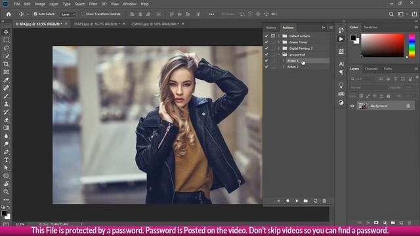Open the Search magnifier at top right

(391, 14)
